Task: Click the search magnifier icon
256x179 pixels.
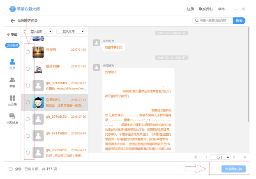Action: pyautogui.click(x=197, y=20)
